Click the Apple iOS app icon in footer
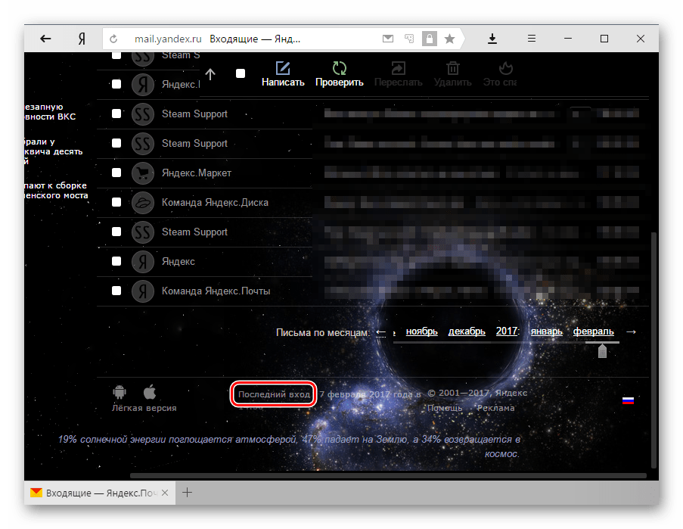This screenshot has height=529, width=683. point(150,391)
